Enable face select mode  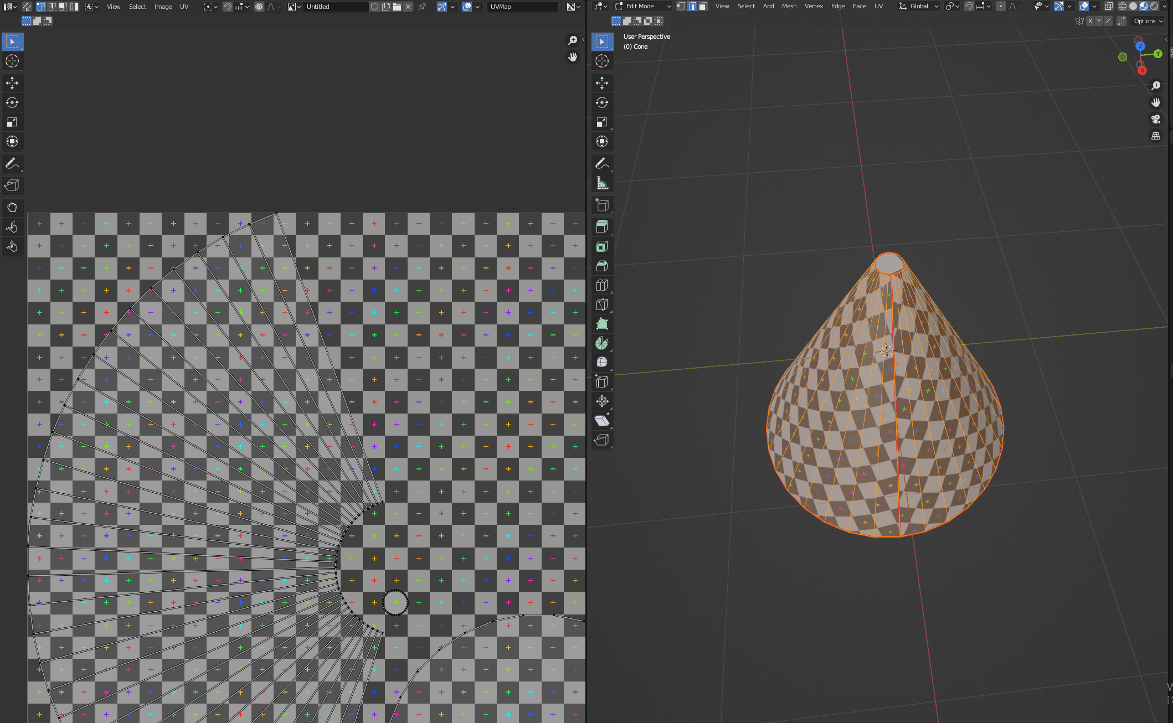703,6
